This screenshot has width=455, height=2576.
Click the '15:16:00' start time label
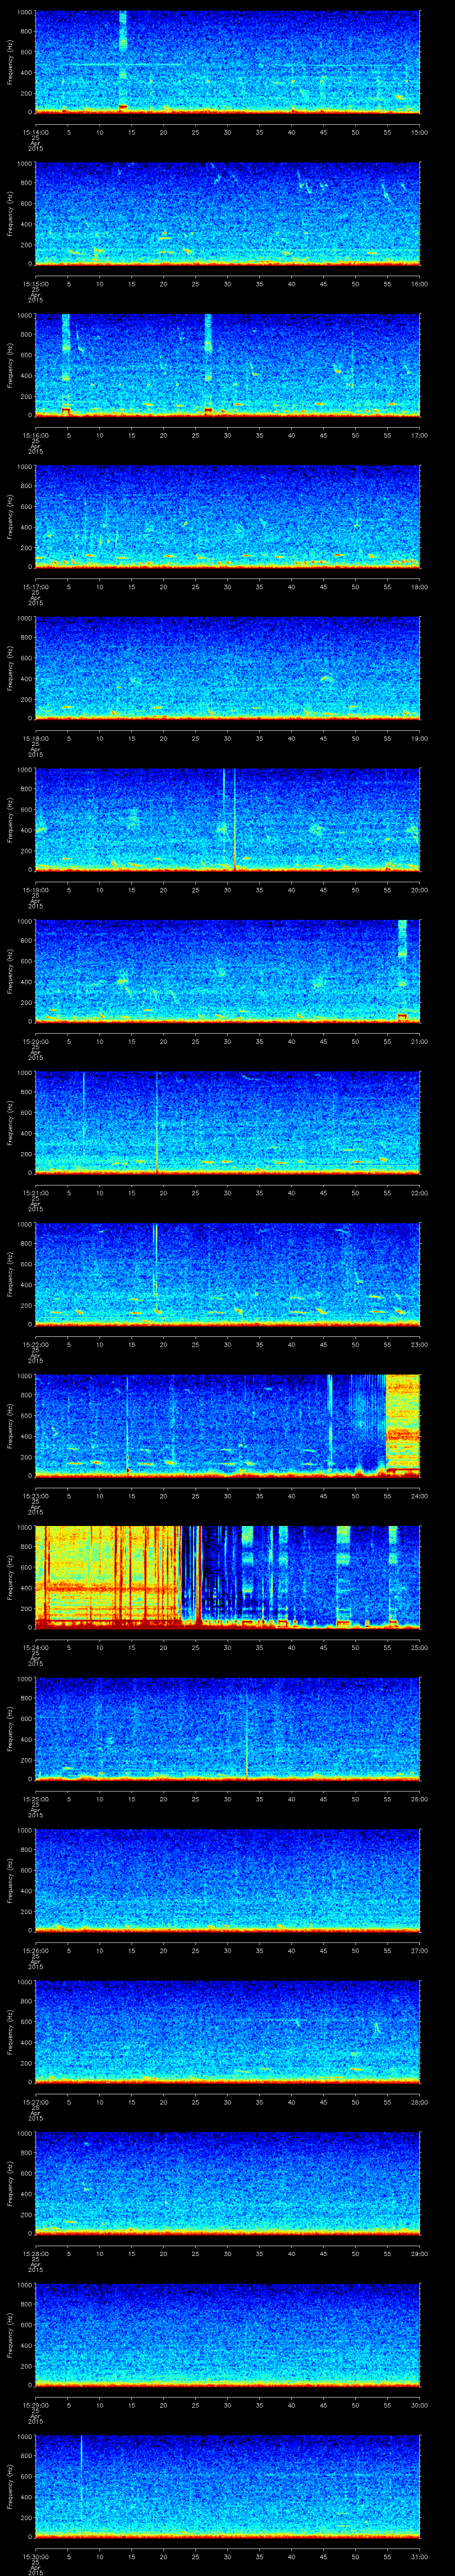coord(35,435)
